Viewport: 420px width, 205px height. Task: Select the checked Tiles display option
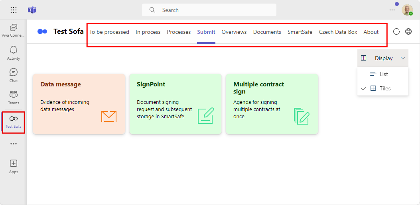click(x=383, y=88)
